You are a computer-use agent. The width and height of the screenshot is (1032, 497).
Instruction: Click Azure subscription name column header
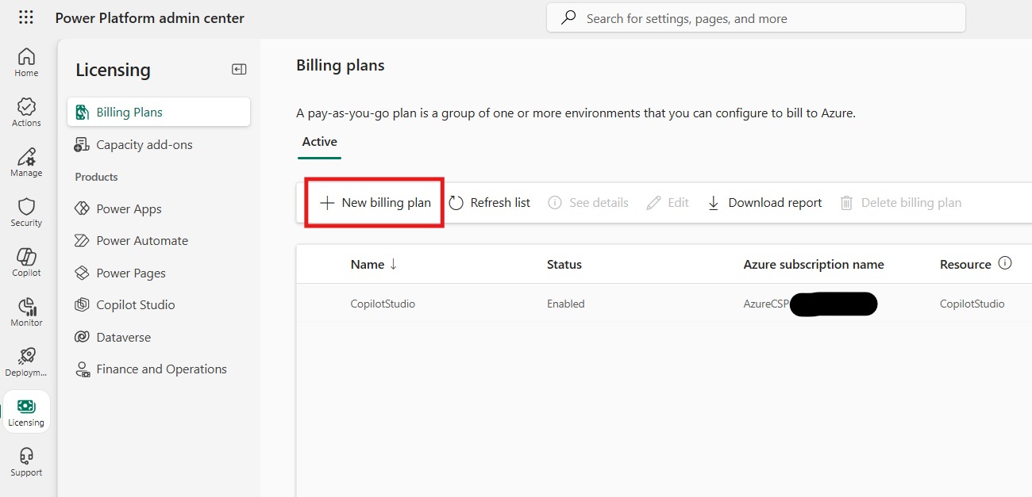coord(814,265)
